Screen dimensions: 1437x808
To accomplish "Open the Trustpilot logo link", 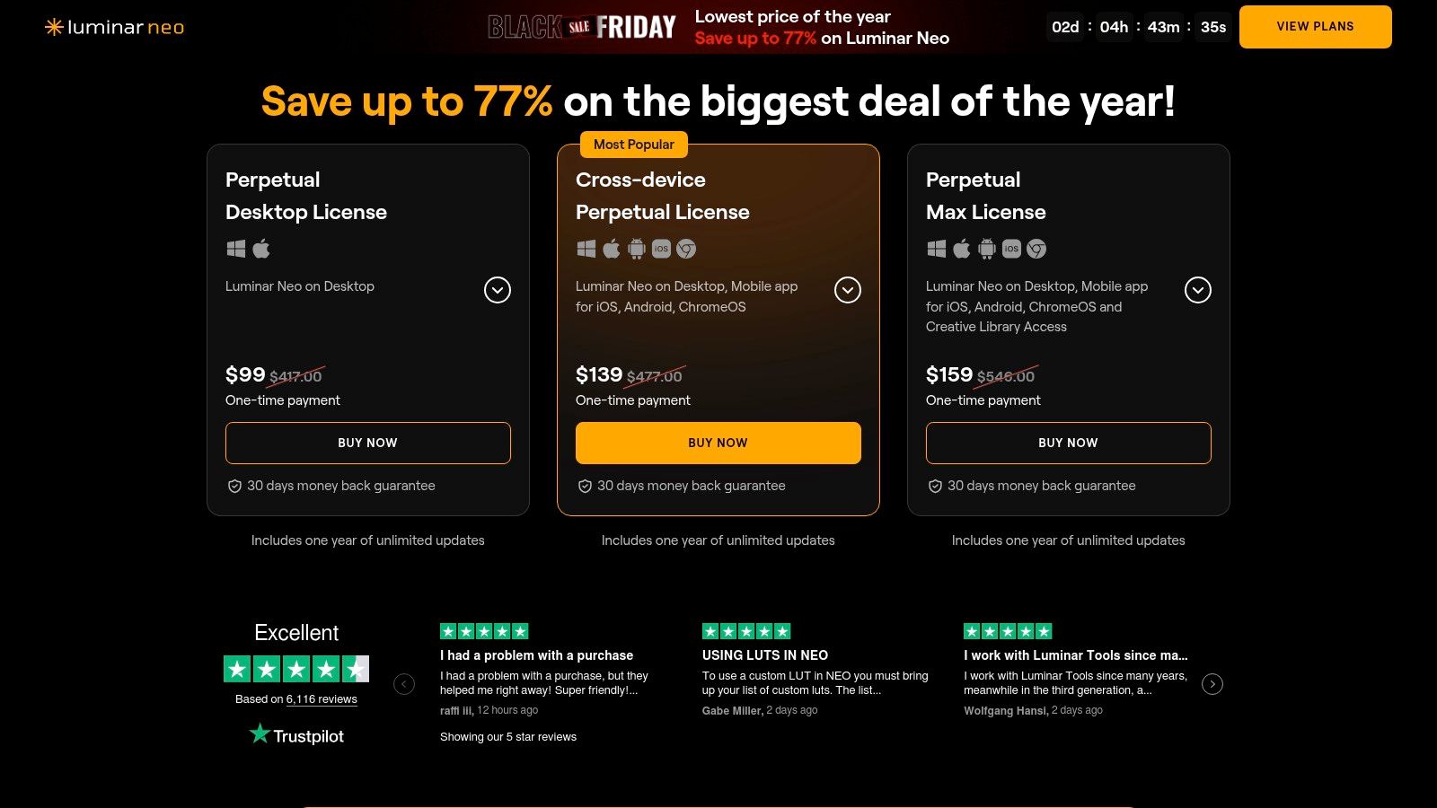I will 296,735.
